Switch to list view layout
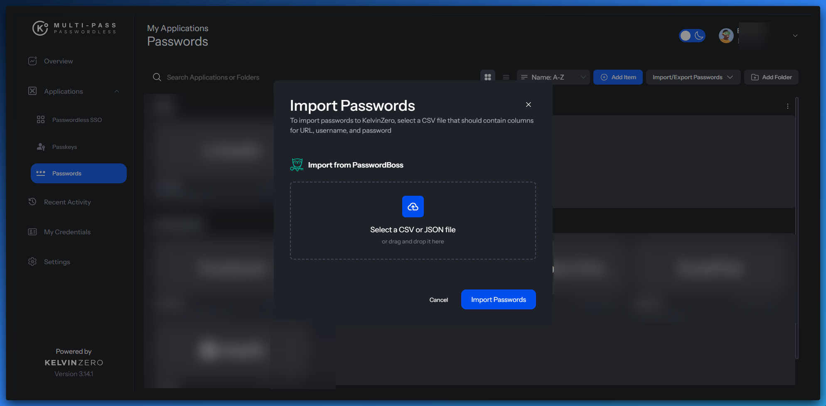This screenshot has height=406, width=826. 506,77
